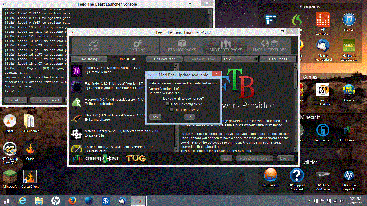Viewport: 367px width, 206px height.
Task: Decline the downgrade with No button
Action: click(189, 117)
